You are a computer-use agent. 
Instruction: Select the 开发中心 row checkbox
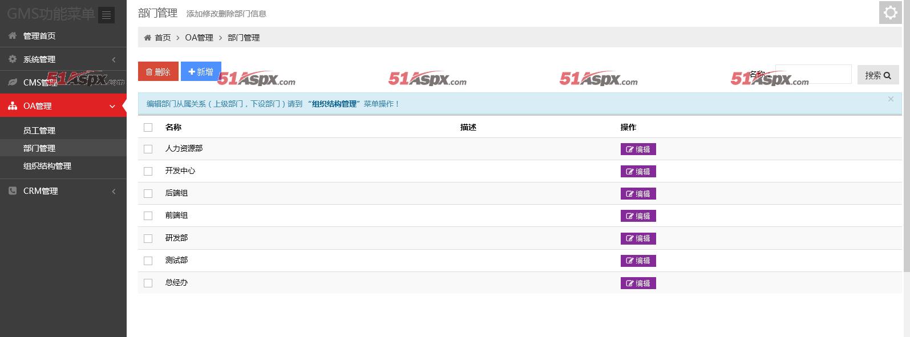tap(148, 171)
